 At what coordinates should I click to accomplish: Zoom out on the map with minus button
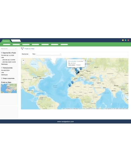tap(23, 63)
